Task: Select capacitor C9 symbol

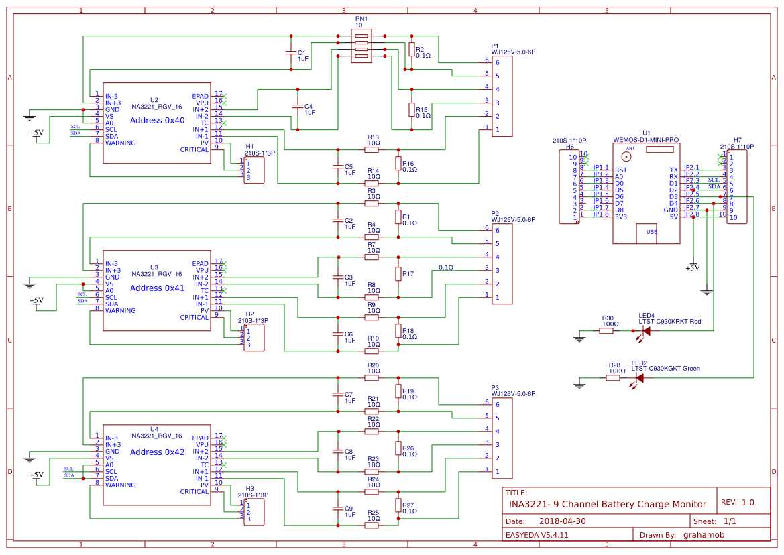Action: coord(338,508)
